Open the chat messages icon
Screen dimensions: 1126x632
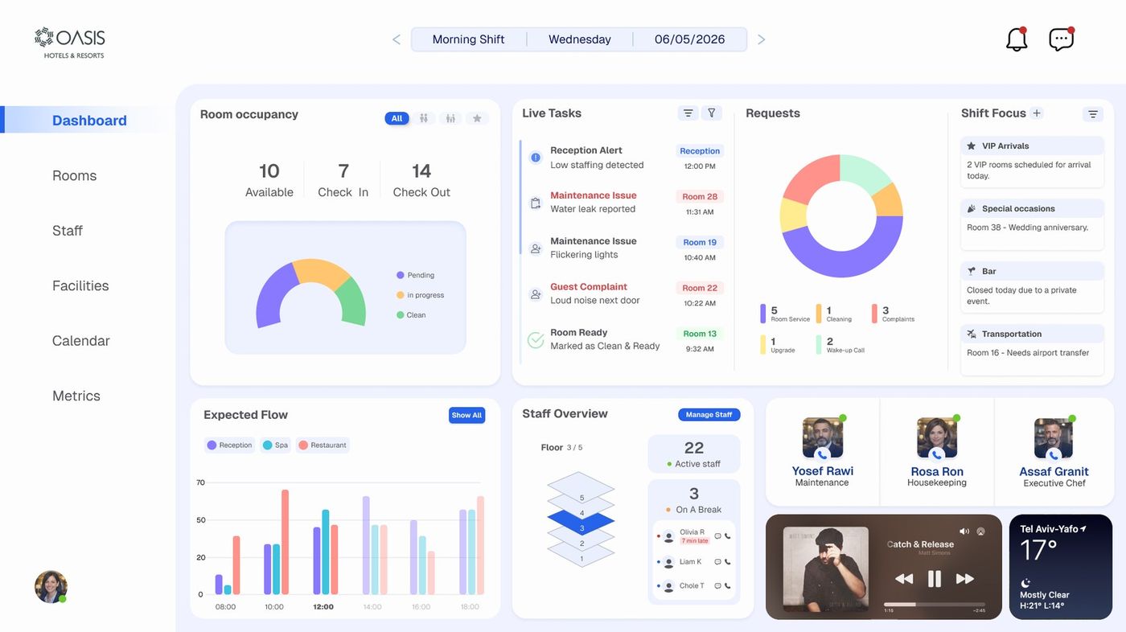click(1061, 39)
